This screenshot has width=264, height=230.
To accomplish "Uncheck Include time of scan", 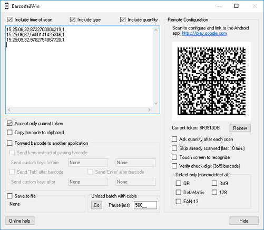I will coord(9,19).
